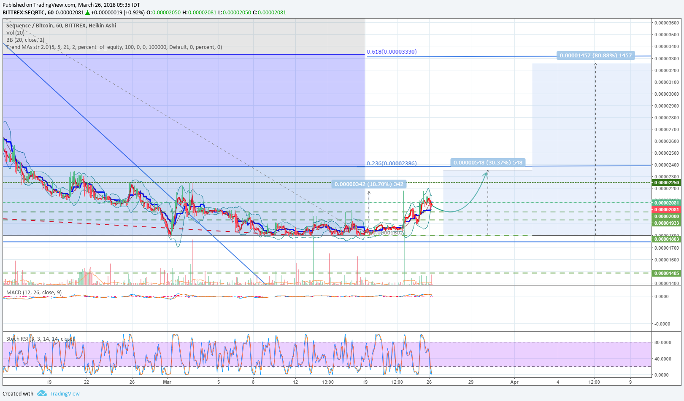This screenshot has width=684, height=401.
Task: Click the 80.0000 Stoch RSI scale value
Action: tap(662, 342)
